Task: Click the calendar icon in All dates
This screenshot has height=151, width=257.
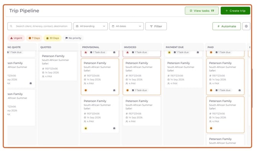Action: (113, 26)
